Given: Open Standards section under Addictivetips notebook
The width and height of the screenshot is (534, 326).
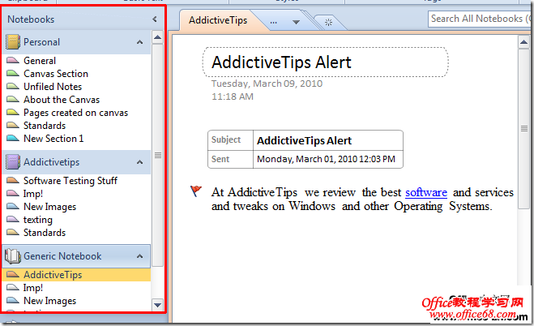Looking at the screenshot, I should [45, 233].
